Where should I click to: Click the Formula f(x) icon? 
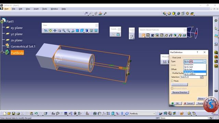(x=53, y=113)
